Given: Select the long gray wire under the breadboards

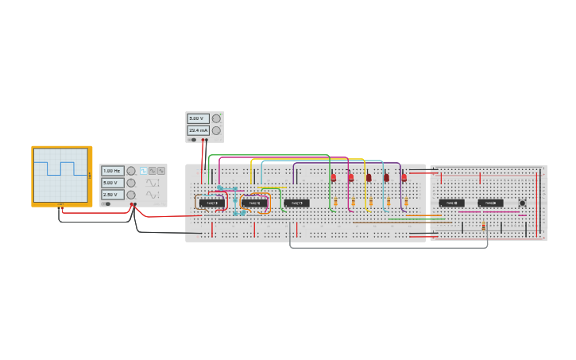Looking at the screenshot, I should point(389,248).
